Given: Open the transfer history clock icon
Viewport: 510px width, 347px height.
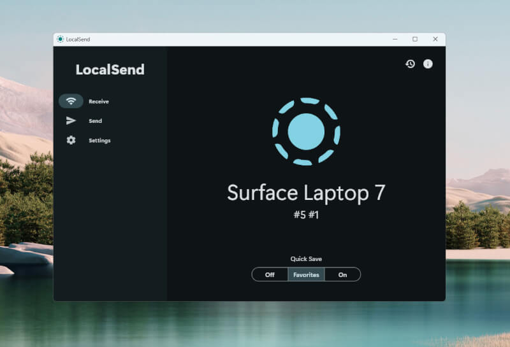Looking at the screenshot, I should pyautogui.click(x=410, y=64).
